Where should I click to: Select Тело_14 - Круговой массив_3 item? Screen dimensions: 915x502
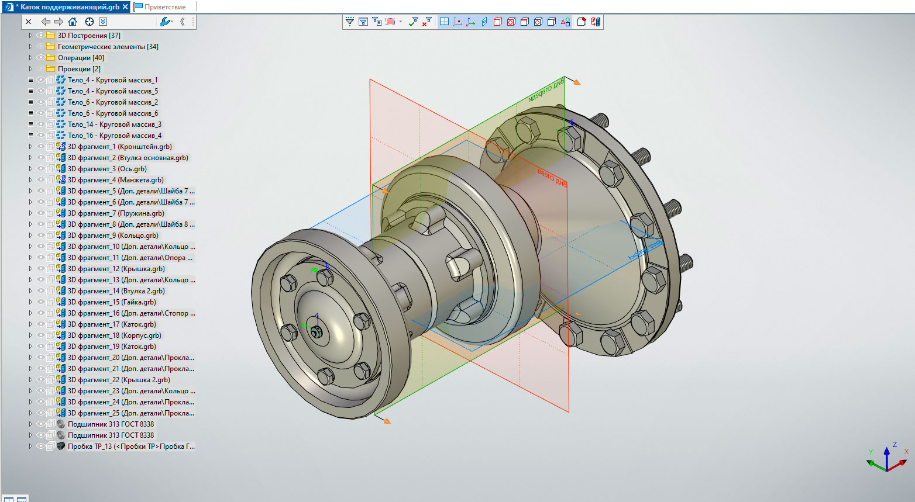(x=115, y=124)
